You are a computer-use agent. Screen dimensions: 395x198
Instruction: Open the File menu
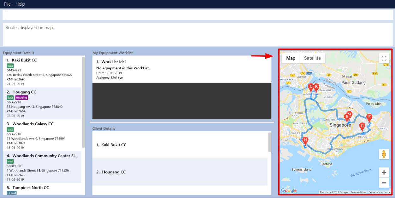pyautogui.click(x=7, y=4)
